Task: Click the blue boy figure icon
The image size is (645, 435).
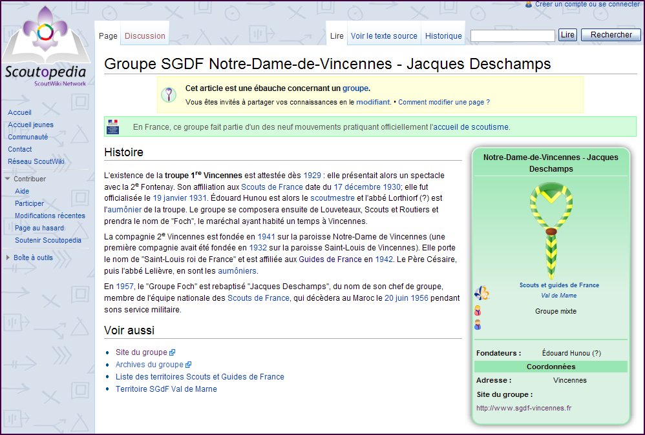Action: tap(478, 325)
